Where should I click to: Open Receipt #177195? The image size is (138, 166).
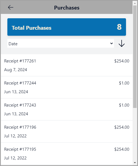pos(67,153)
